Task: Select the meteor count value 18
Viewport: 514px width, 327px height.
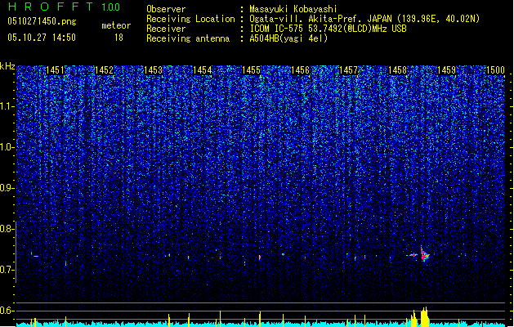Action: tap(118, 38)
